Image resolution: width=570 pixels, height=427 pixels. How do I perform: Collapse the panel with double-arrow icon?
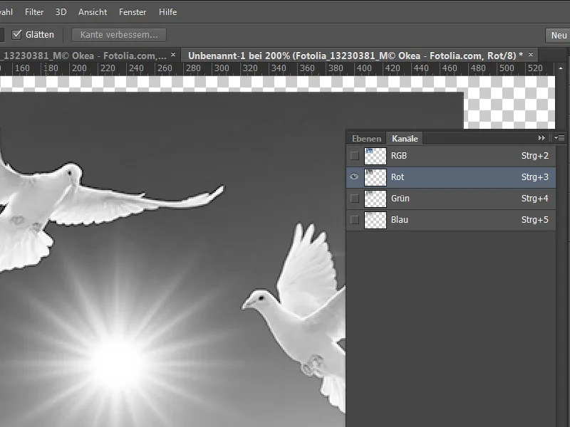point(541,138)
